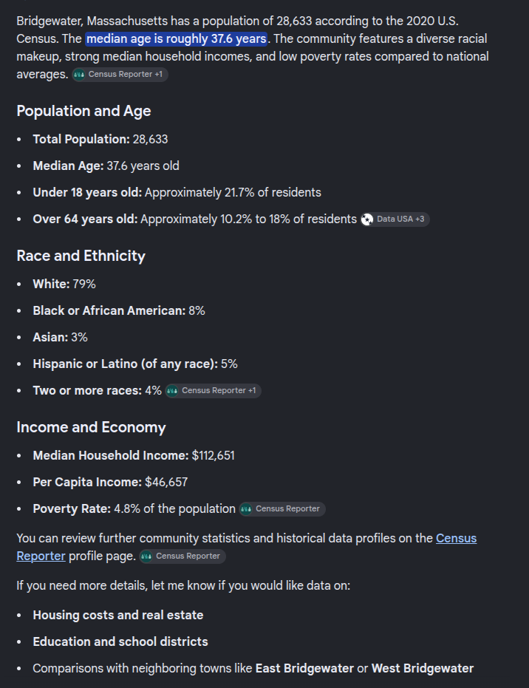Click the Census Reporter icon after 'profile page.'
529x688 pixels.
(x=146, y=556)
